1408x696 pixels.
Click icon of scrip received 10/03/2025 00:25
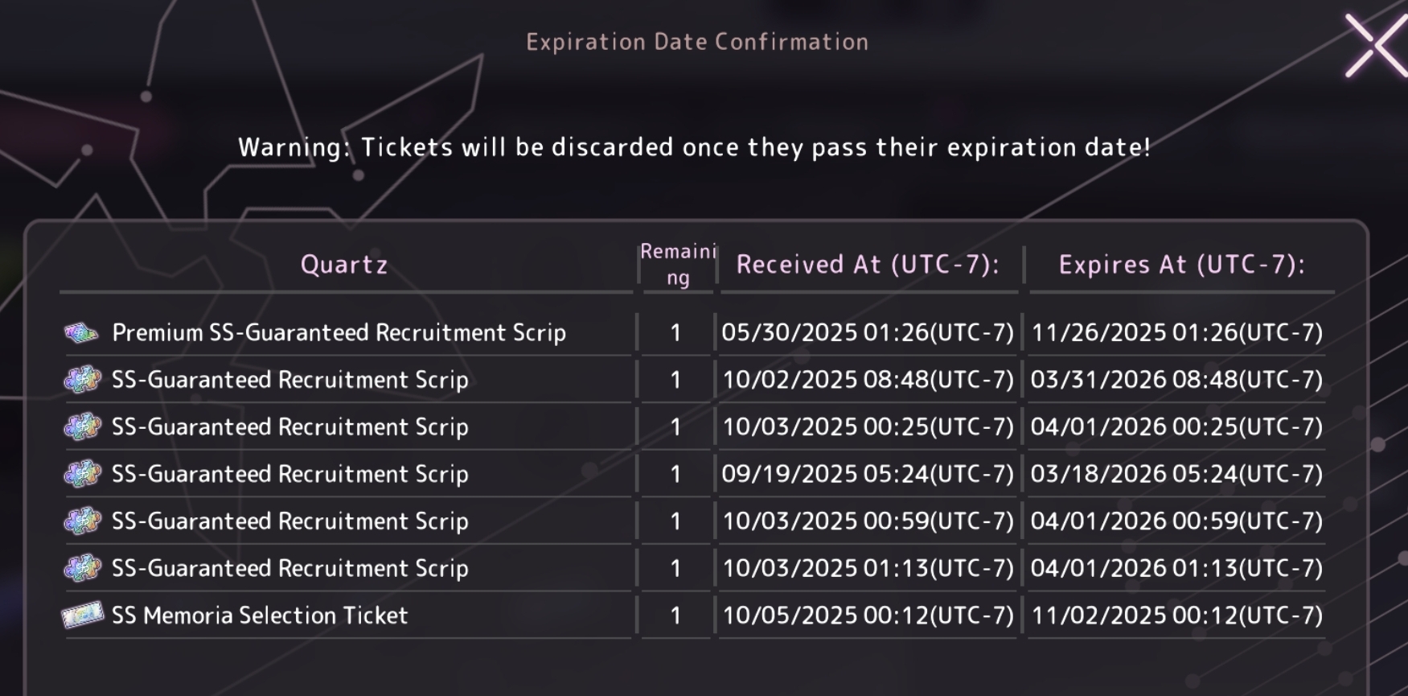point(82,426)
